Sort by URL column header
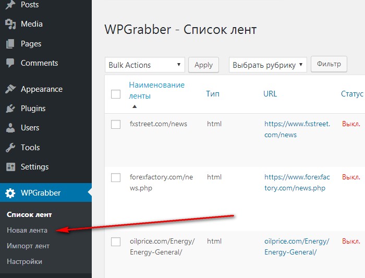Image resolution: width=365 pixels, height=278 pixels. click(270, 94)
